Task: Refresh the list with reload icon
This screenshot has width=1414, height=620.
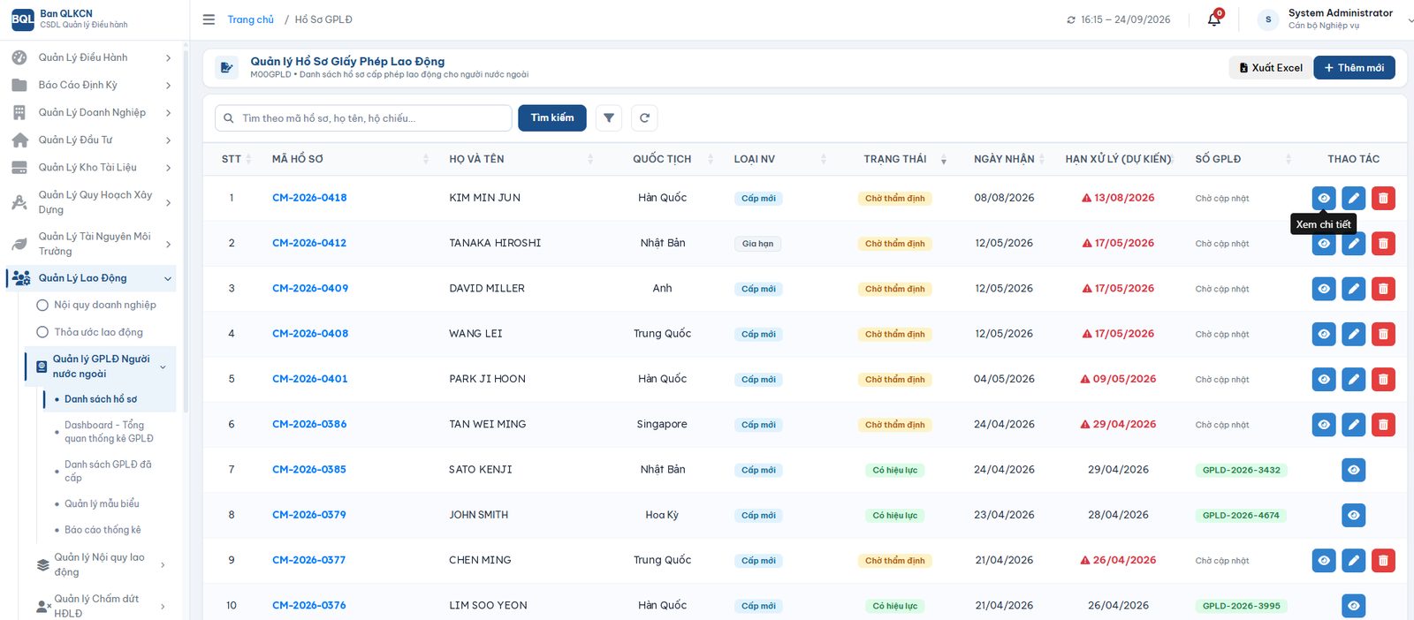Action: coord(645,118)
